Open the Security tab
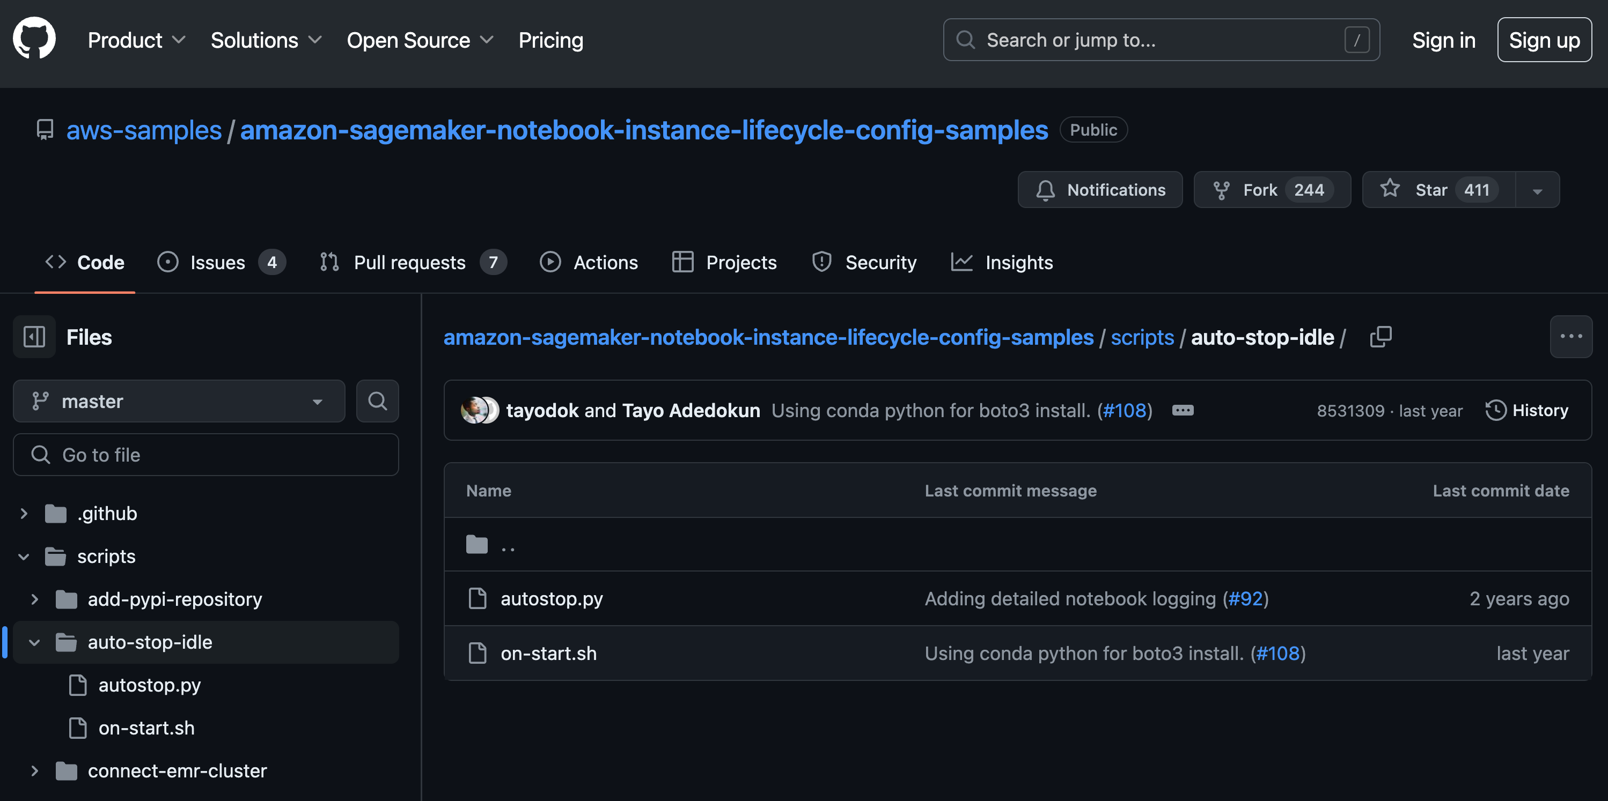Screen dimensions: 1608x801 pyautogui.click(x=864, y=263)
